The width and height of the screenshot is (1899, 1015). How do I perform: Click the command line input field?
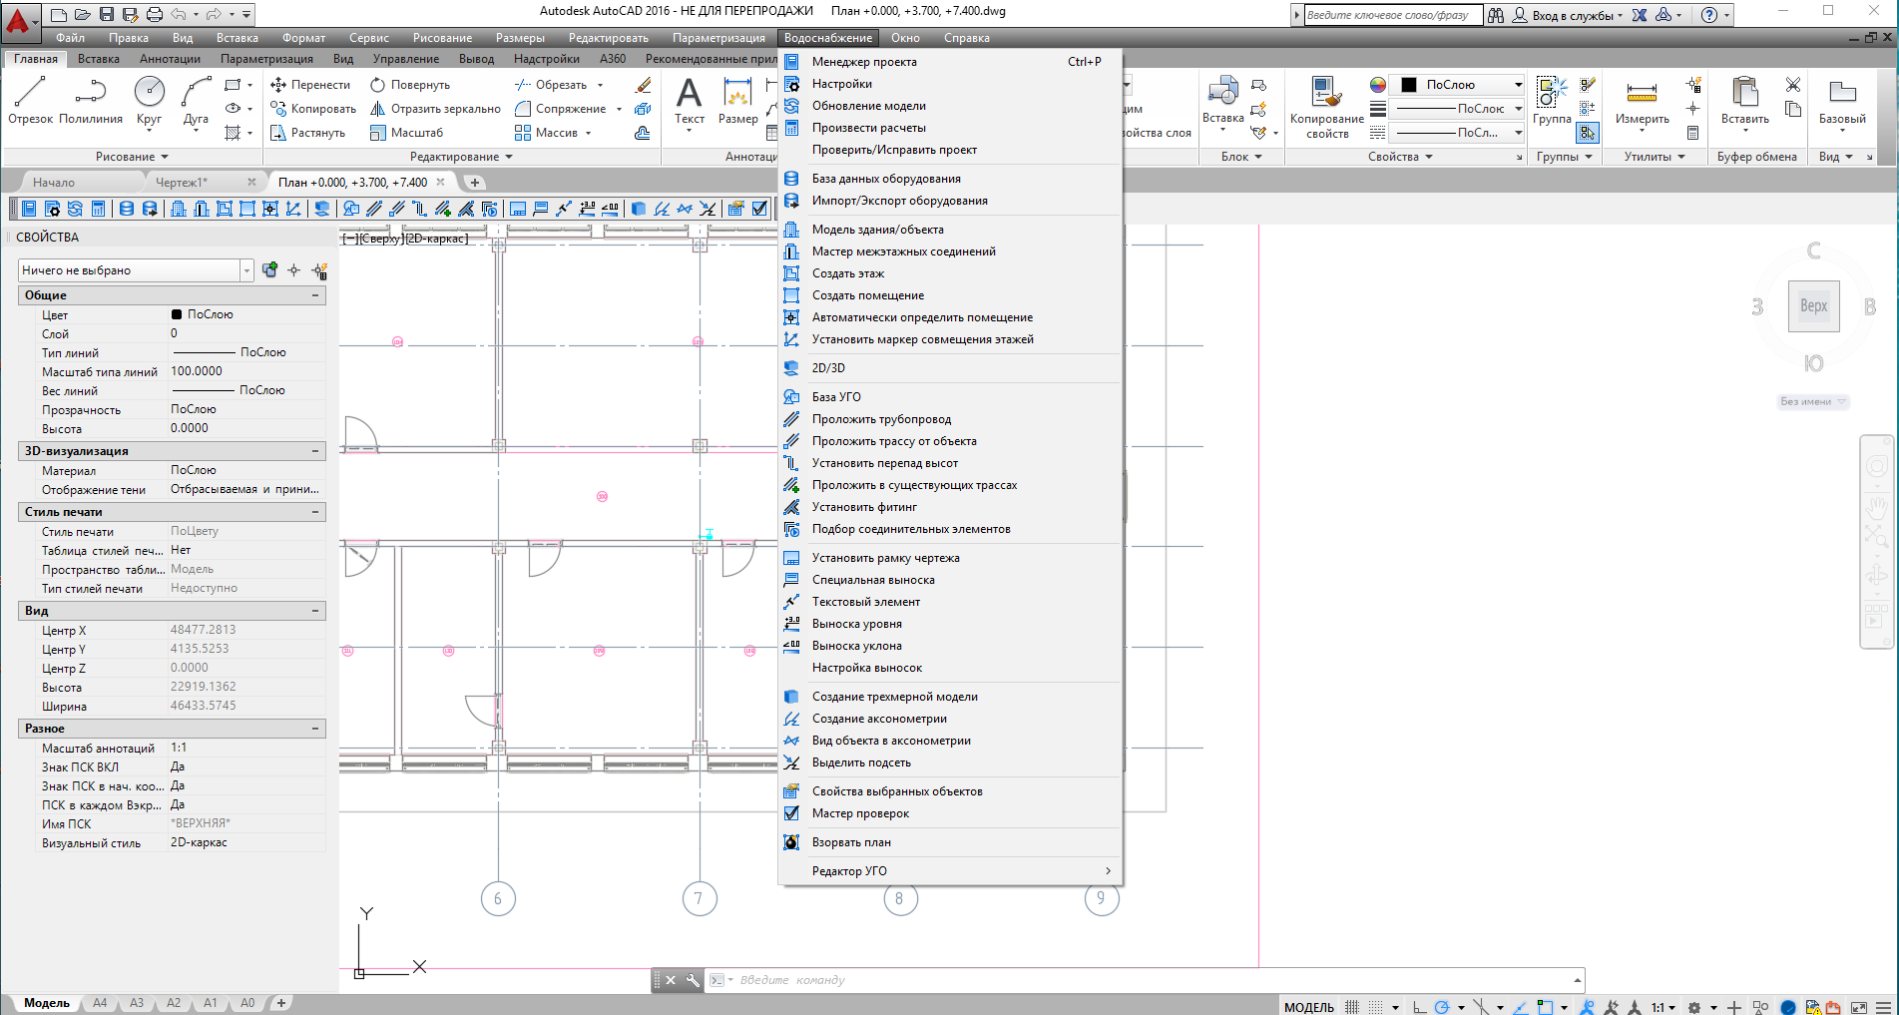pyautogui.click(x=1148, y=980)
